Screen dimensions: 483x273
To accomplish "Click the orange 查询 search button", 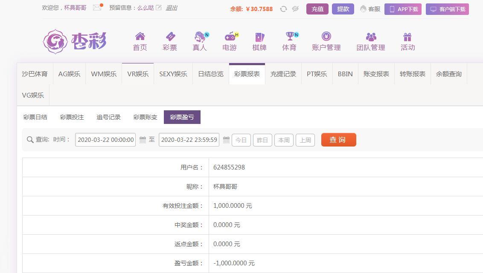I will 338,140.
